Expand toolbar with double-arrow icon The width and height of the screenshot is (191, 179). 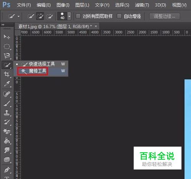pos(3,25)
